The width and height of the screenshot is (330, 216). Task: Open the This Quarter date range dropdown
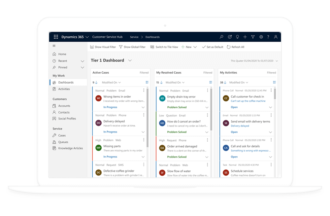(x=277, y=61)
